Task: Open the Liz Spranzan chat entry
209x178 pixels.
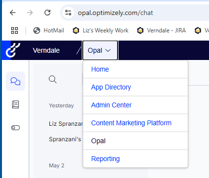Action: pyautogui.click(x=66, y=124)
